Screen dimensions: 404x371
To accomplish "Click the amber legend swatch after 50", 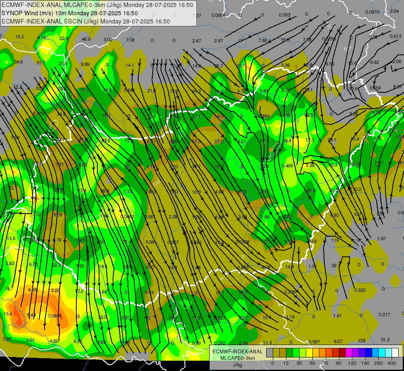I will click(316, 352).
